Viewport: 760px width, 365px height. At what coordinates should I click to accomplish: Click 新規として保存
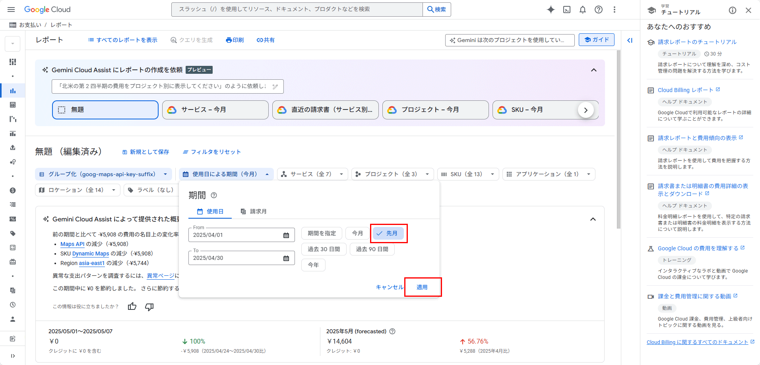tap(145, 152)
